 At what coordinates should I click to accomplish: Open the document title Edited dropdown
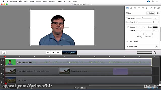(x=88, y=4)
